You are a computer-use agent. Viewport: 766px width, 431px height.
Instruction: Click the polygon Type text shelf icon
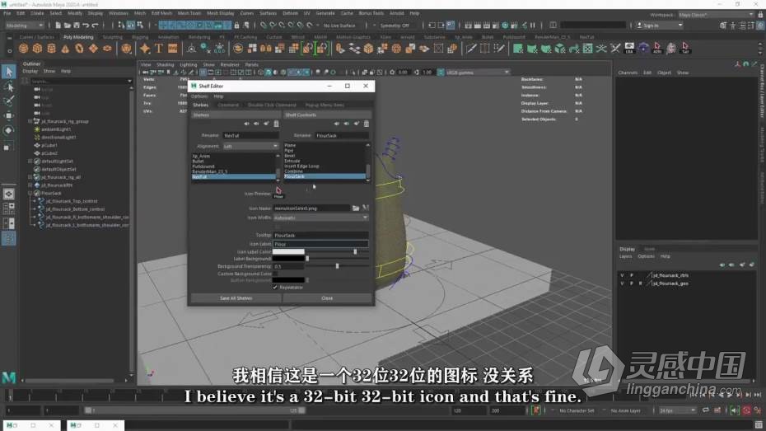(x=159, y=49)
